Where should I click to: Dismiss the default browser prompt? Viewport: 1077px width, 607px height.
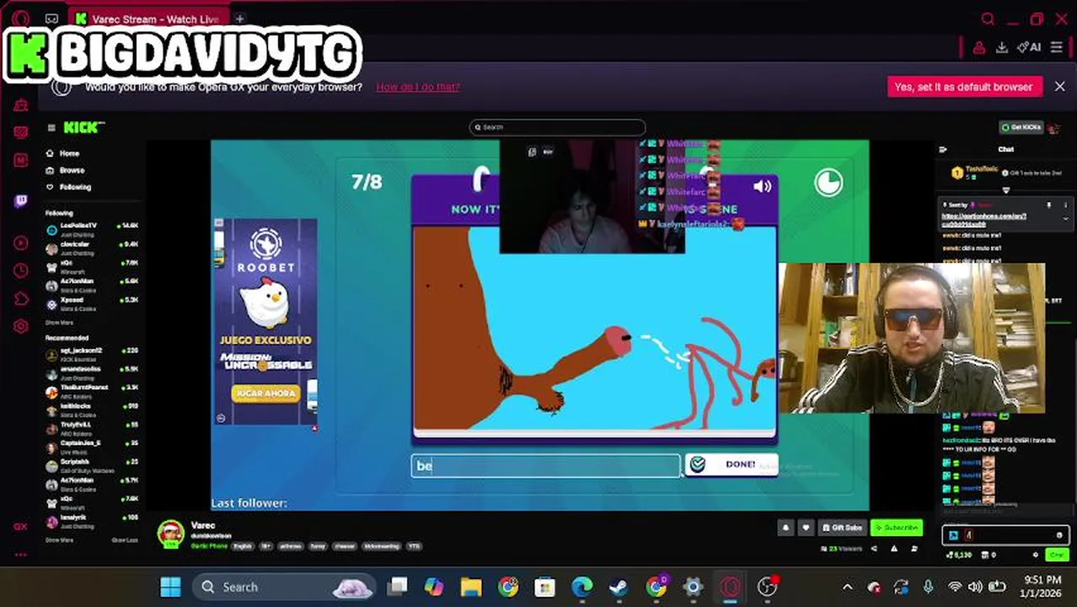(1059, 87)
